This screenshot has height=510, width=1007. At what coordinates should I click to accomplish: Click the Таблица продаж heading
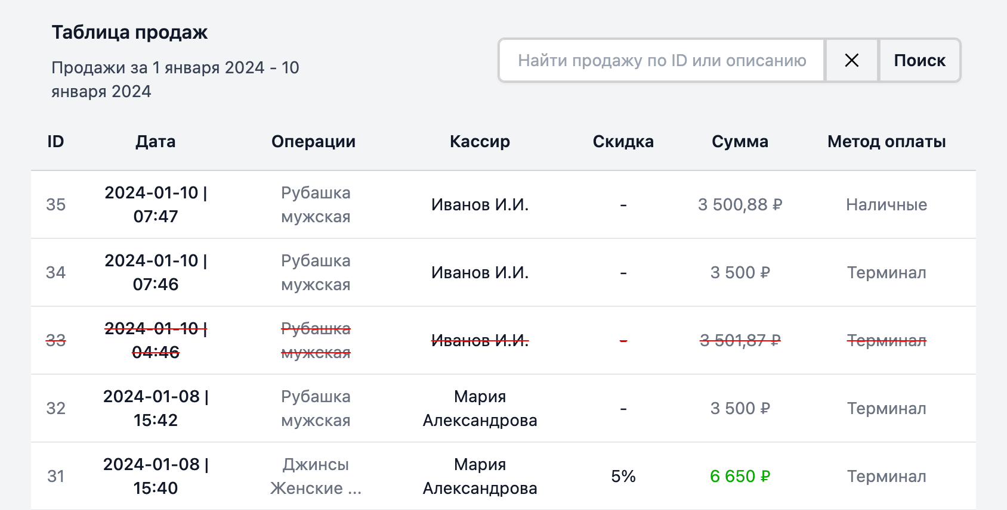[129, 32]
